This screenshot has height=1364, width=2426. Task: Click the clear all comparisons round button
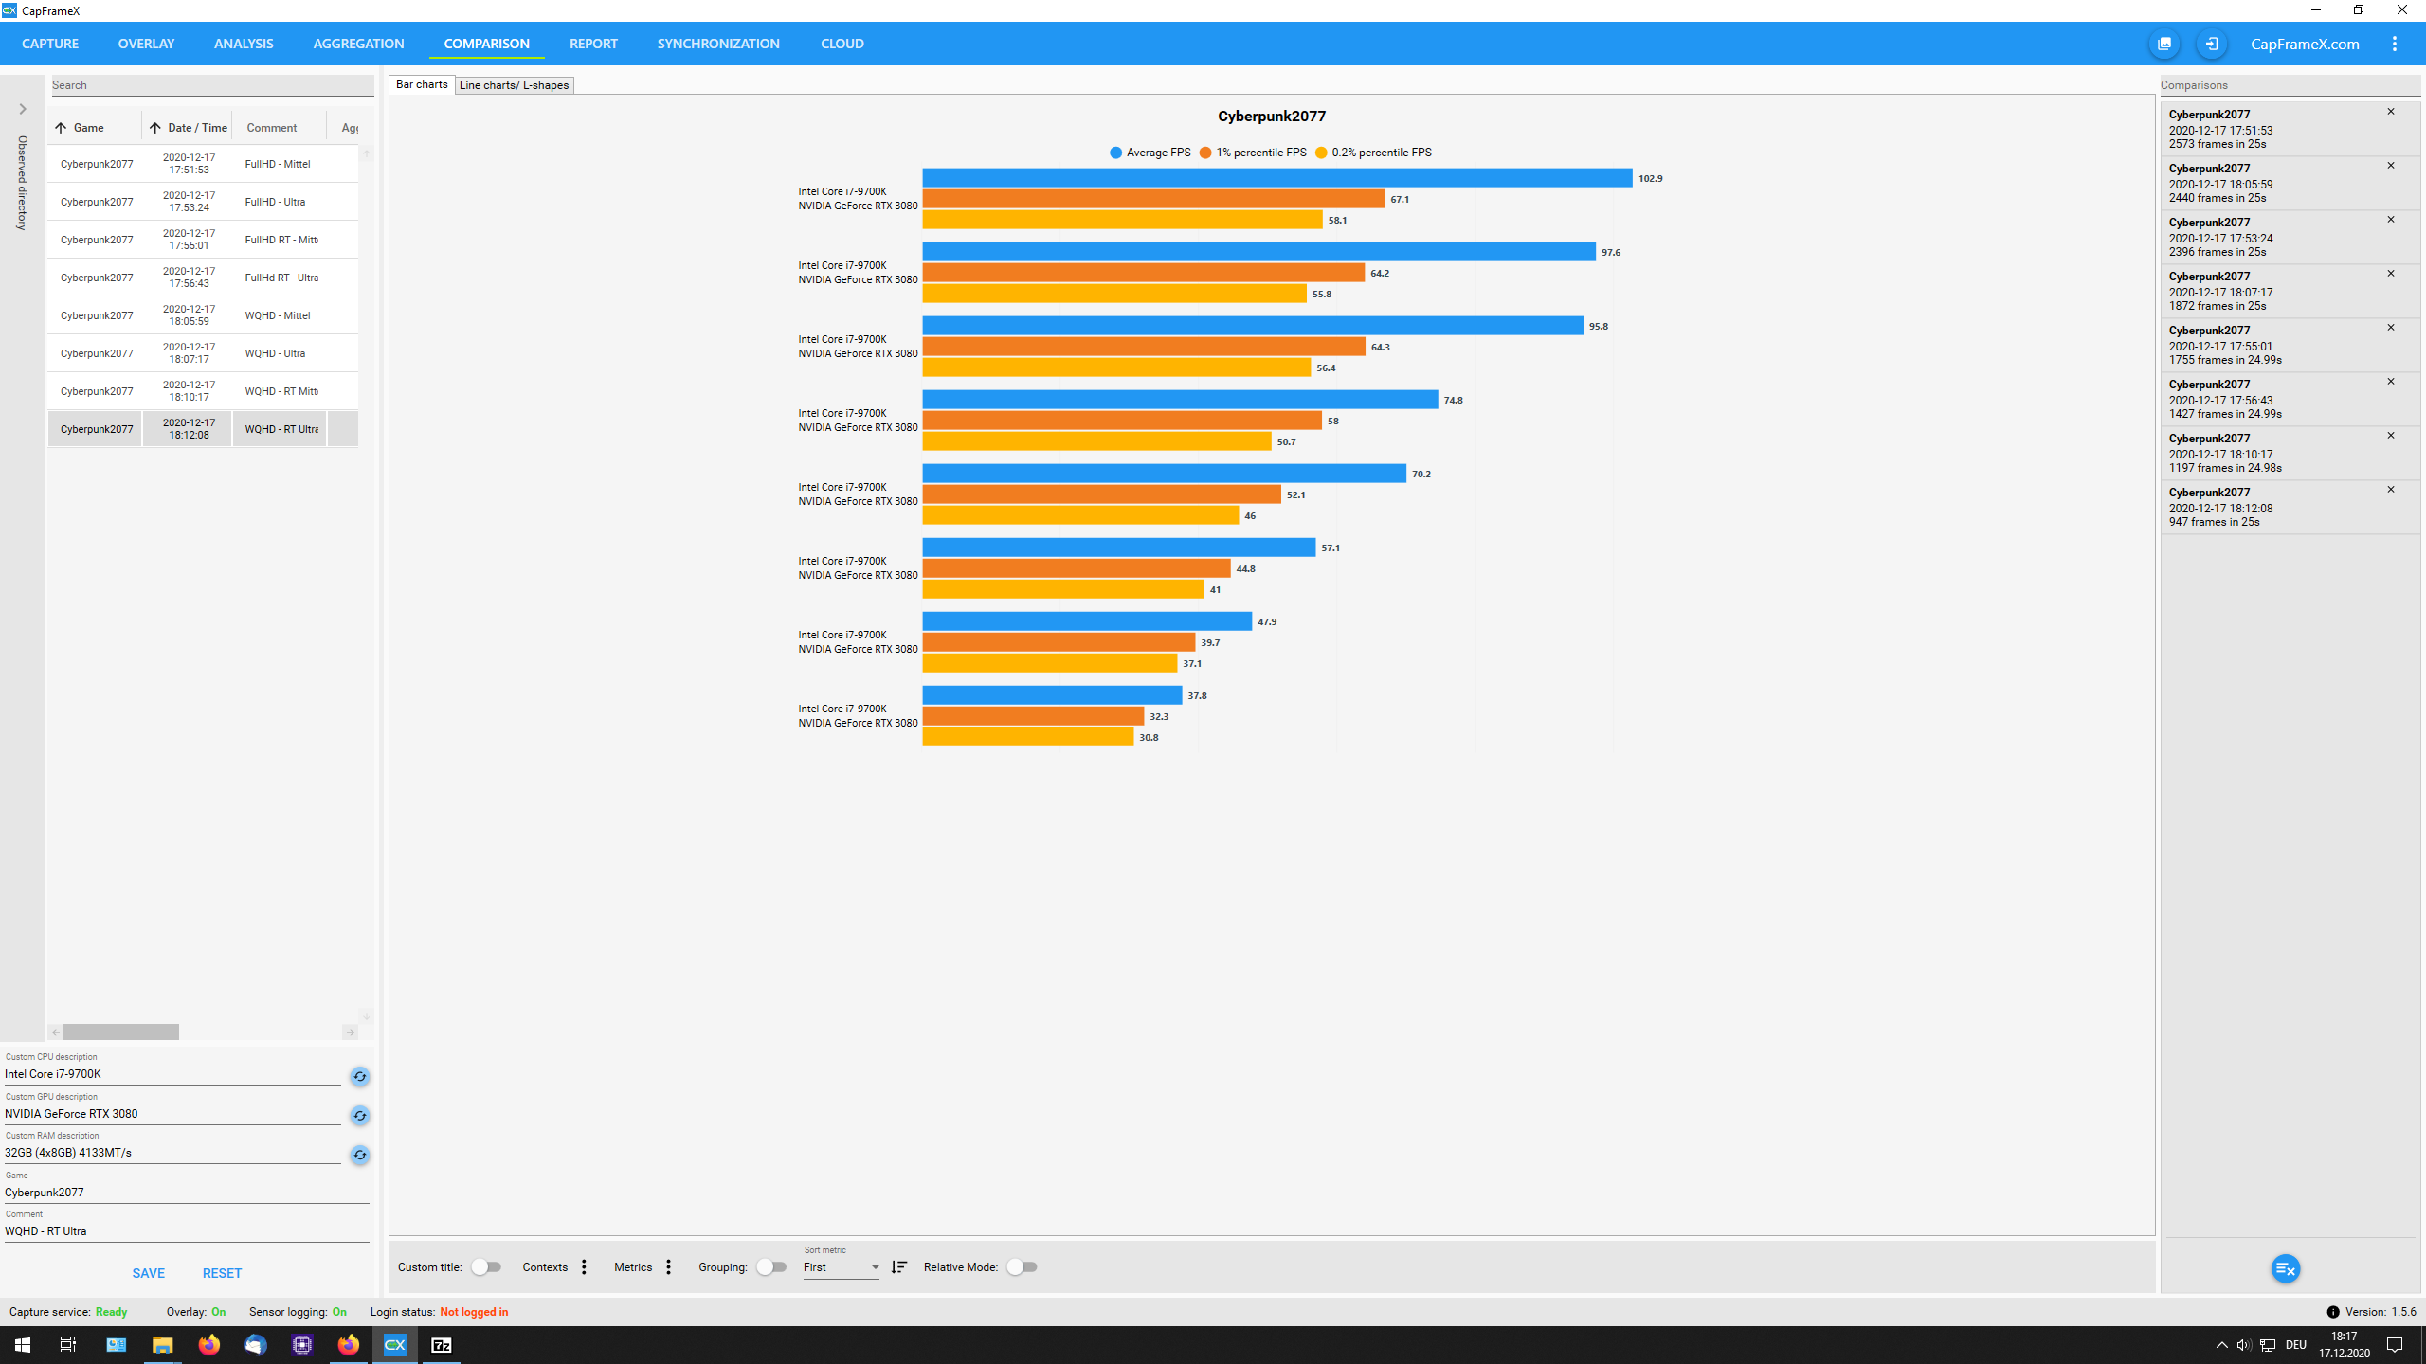(2285, 1268)
